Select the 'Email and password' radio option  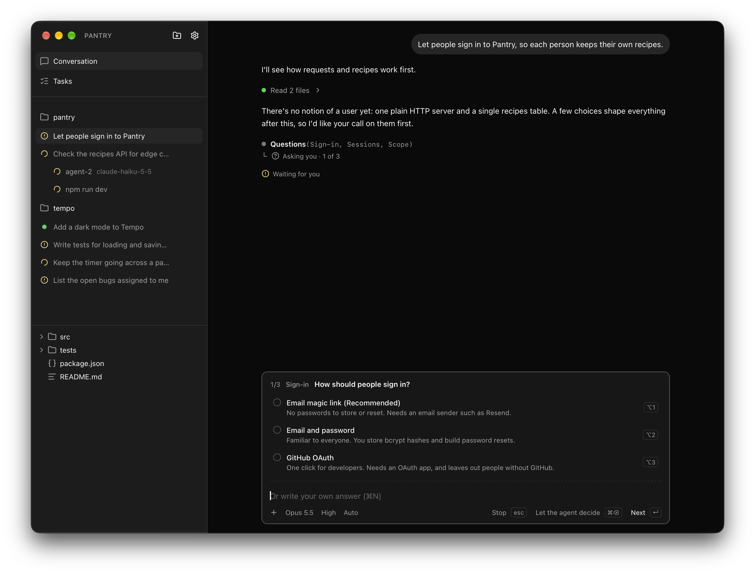[277, 430]
